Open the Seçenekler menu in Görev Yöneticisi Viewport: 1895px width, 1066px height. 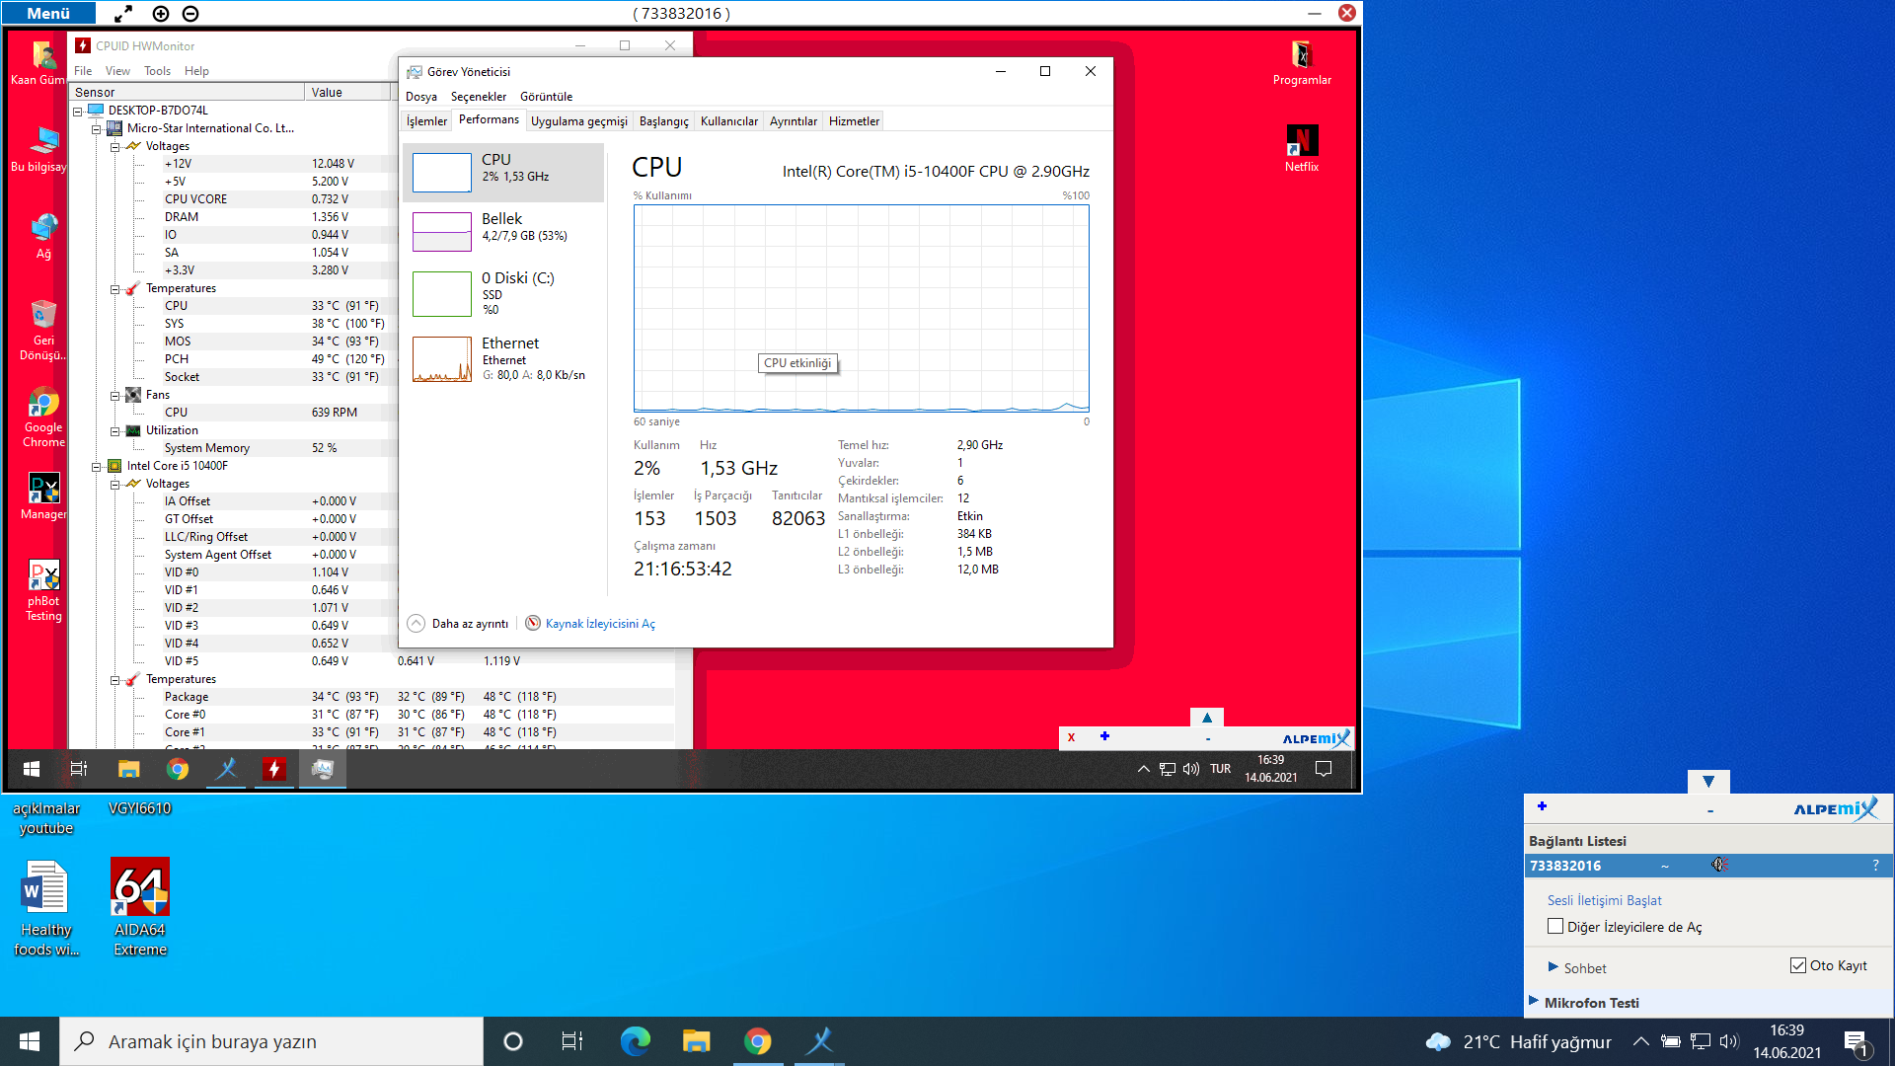pos(479,97)
